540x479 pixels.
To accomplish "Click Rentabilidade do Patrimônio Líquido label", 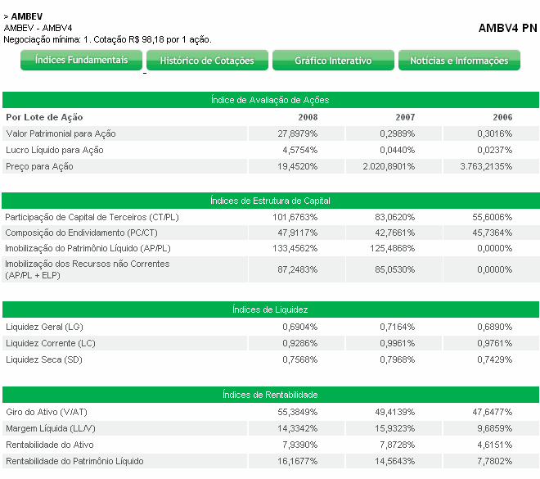I will pos(74,461).
